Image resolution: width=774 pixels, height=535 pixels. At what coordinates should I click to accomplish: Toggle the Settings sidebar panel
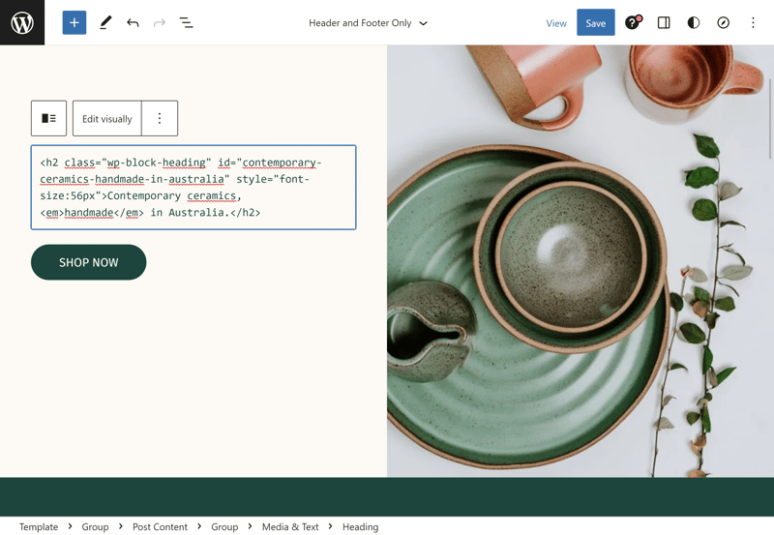pyautogui.click(x=664, y=22)
